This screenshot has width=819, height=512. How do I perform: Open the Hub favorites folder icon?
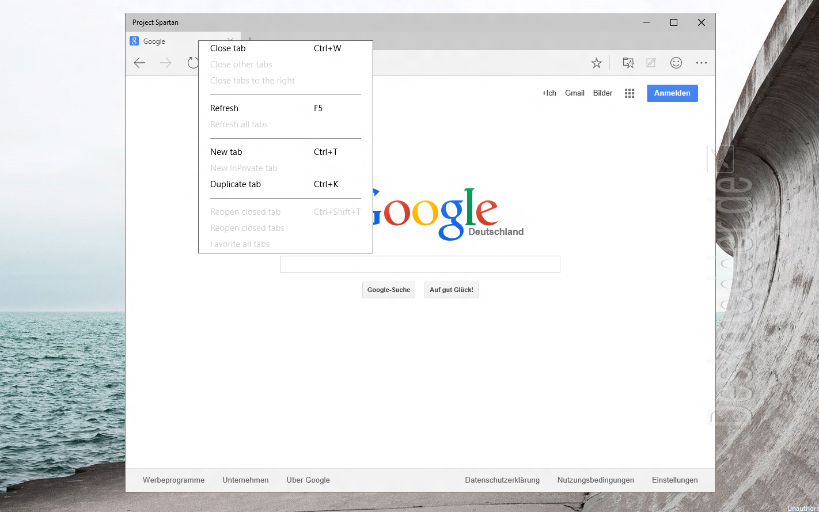[628, 63]
